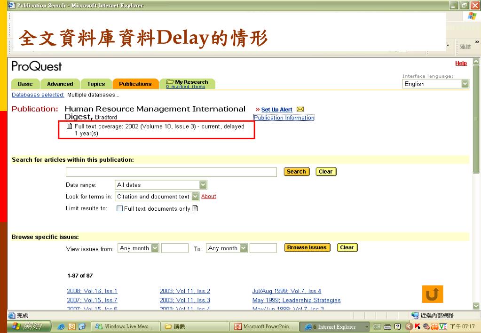The height and width of the screenshot is (333, 481).
Task: Click the CH language indicator
Action: pyautogui.click(x=377, y=326)
